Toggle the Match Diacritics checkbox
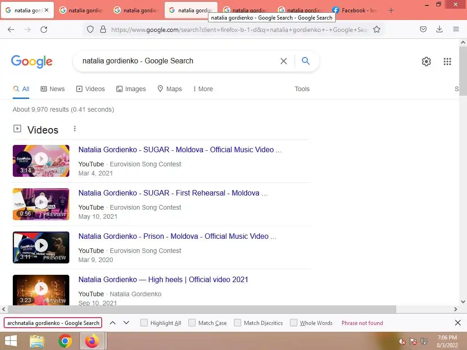 [x=237, y=323]
